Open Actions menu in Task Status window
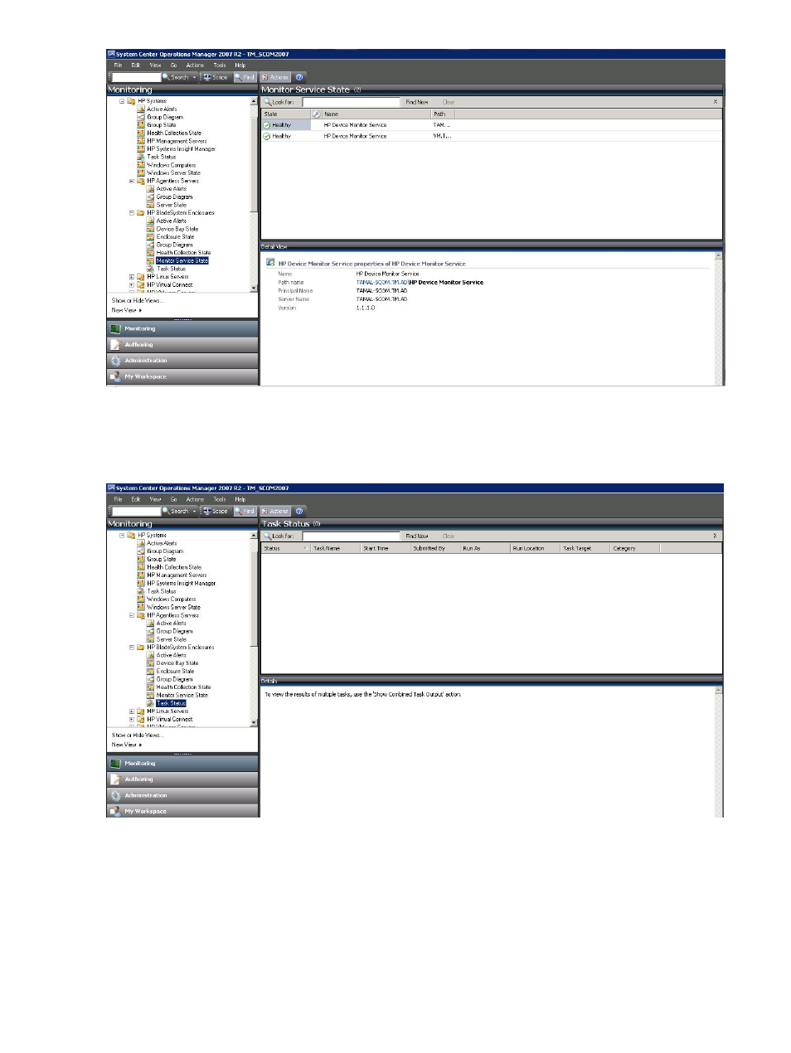 click(x=195, y=499)
